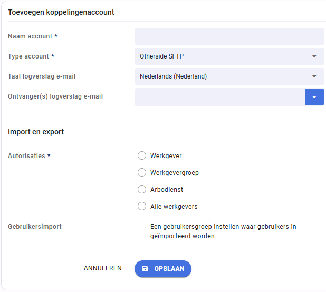Screen dimensions: 326x292
Task: Click inside the Ontvanger(s) e-mail field
Action: [219, 97]
